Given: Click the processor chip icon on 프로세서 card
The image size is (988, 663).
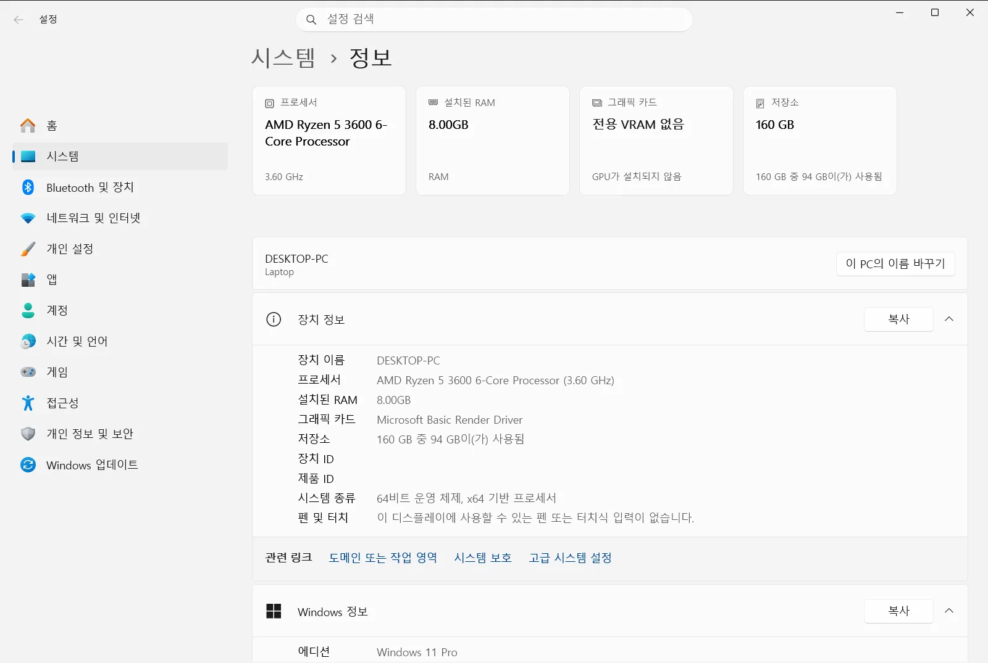Looking at the screenshot, I should click(269, 104).
